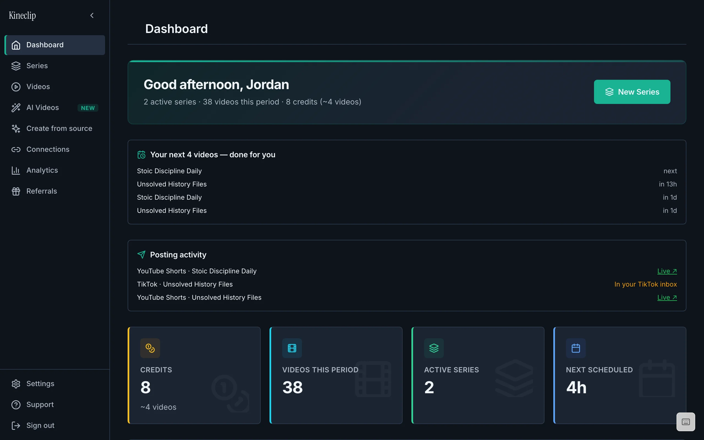Viewport: 704px width, 440px height.
Task: Click the '~4 videos' text under Credits
Action: tap(159, 407)
